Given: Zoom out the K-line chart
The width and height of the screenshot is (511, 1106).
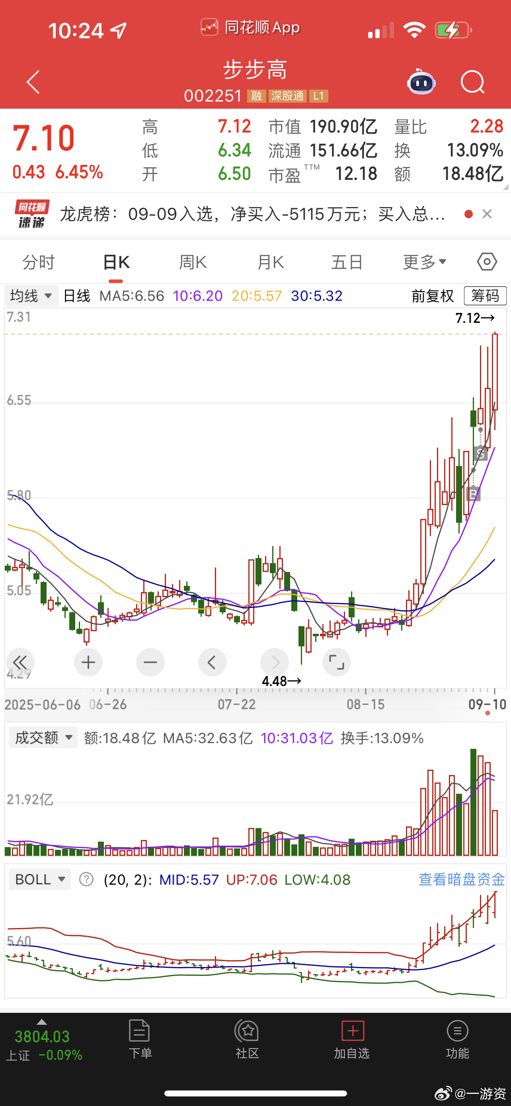Looking at the screenshot, I should click(150, 662).
